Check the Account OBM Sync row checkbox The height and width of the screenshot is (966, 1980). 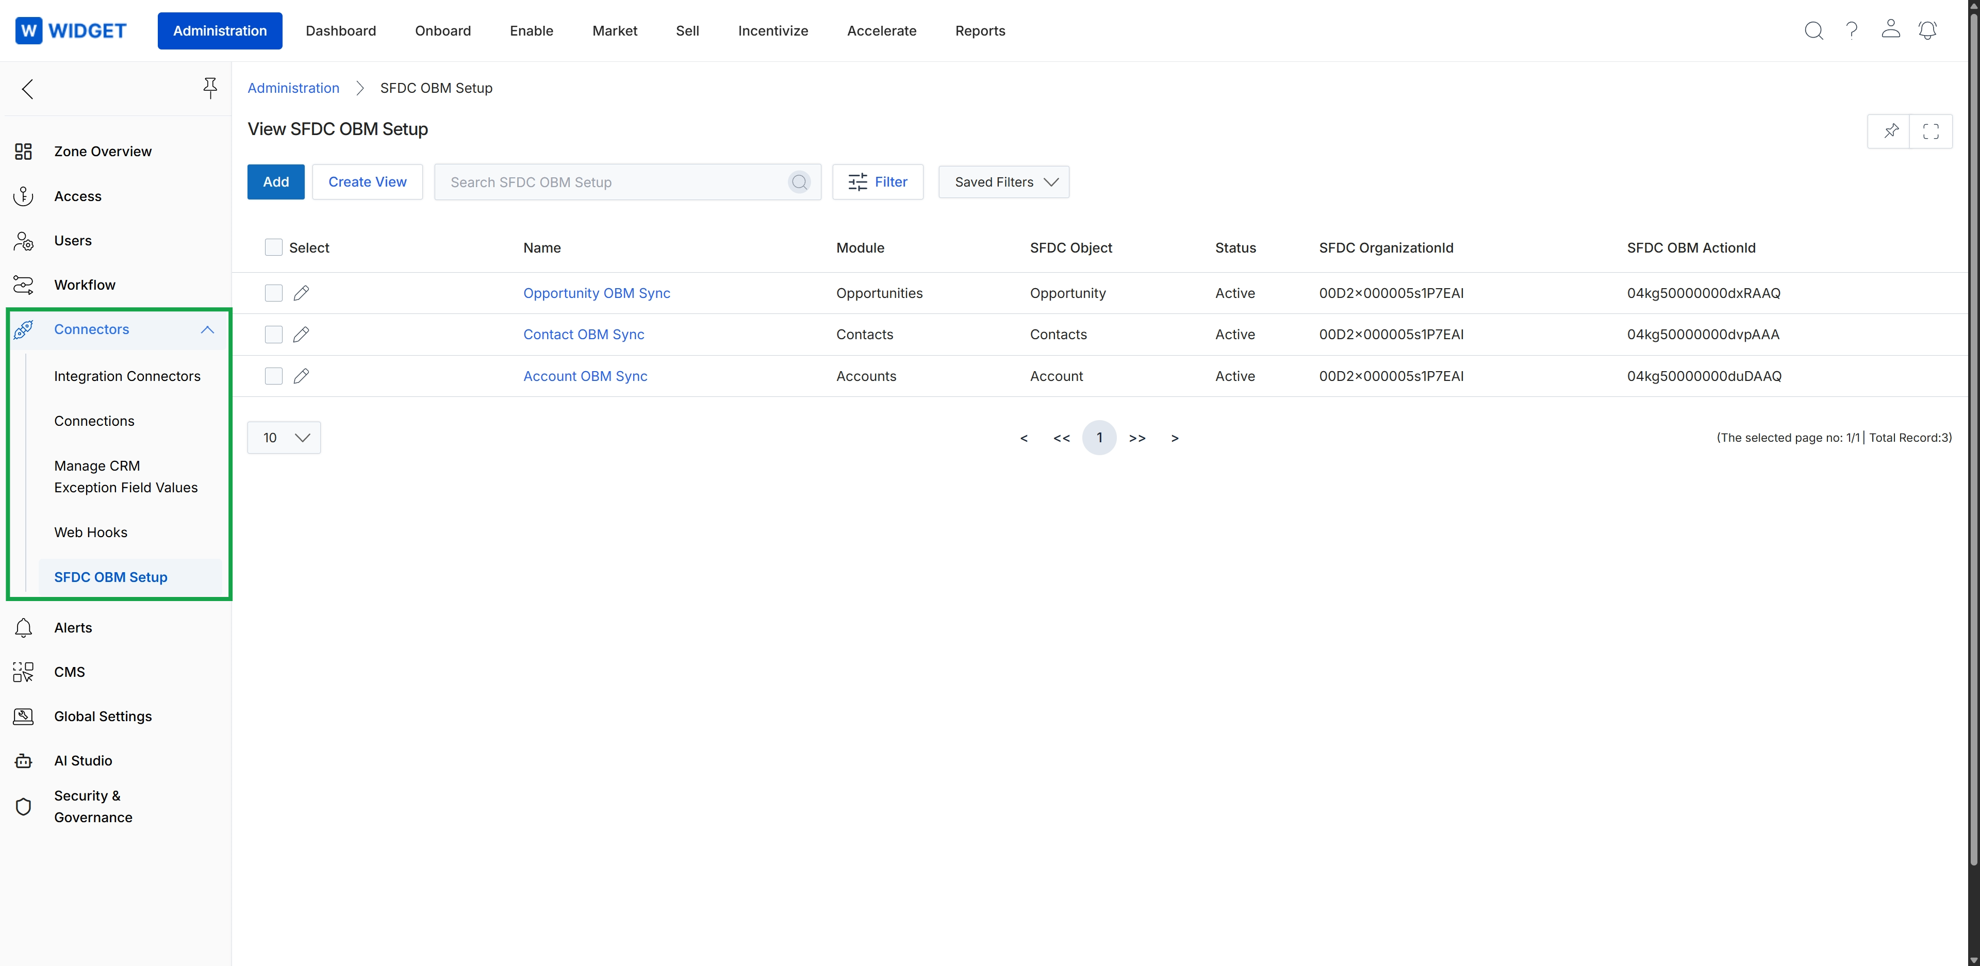point(274,376)
